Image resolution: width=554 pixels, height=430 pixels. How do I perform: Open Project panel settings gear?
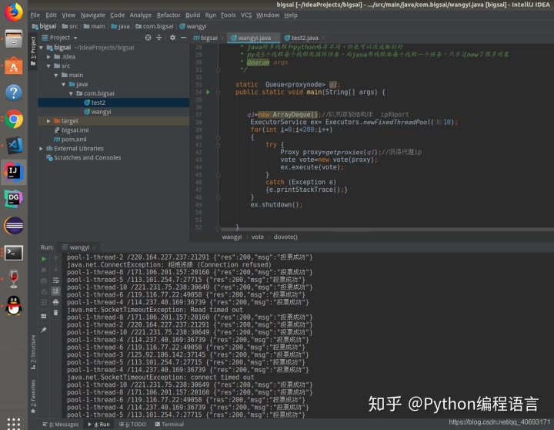(x=172, y=38)
